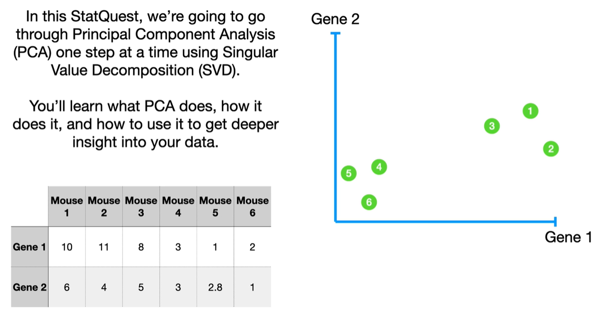Viewport: 599px width, 315px height.
Task: Click the Gene 2 value for Mouse 6
Action: coord(252,288)
